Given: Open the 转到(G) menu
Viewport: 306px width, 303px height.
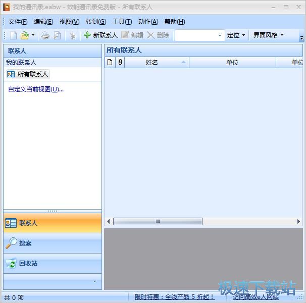Looking at the screenshot, I should coord(96,22).
